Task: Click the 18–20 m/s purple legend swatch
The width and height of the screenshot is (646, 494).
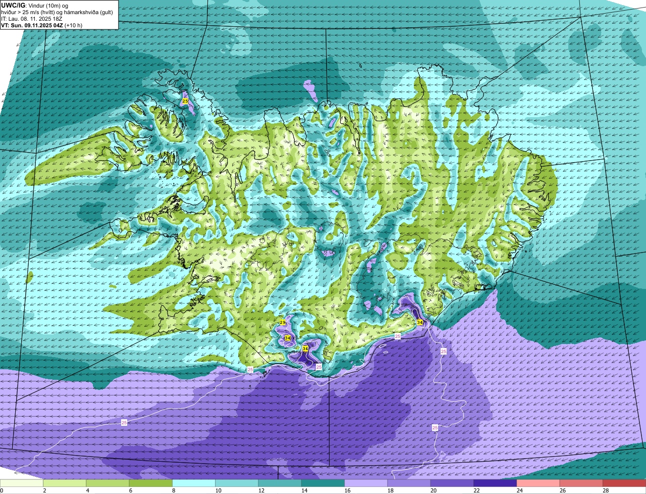Action: click(409, 483)
